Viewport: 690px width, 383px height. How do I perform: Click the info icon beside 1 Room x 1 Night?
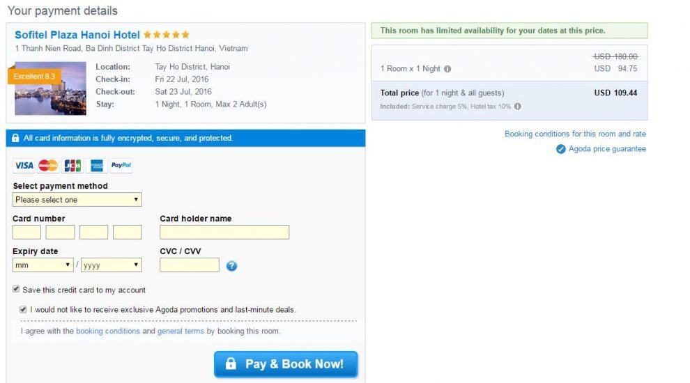[447, 69]
